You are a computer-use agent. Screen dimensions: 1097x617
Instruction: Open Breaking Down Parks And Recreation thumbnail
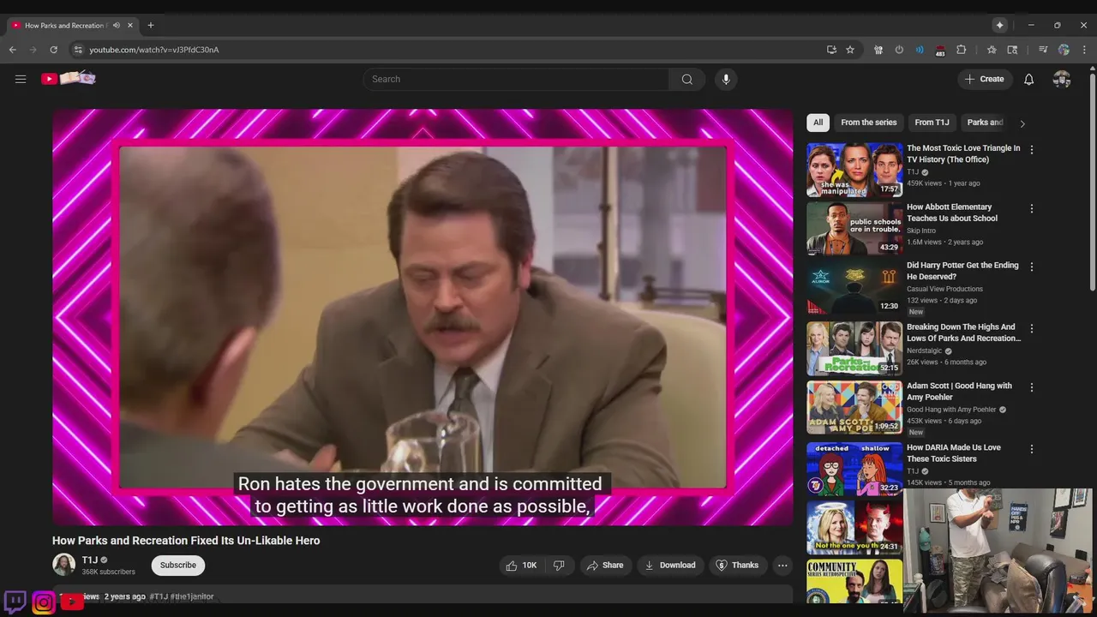[854, 349]
